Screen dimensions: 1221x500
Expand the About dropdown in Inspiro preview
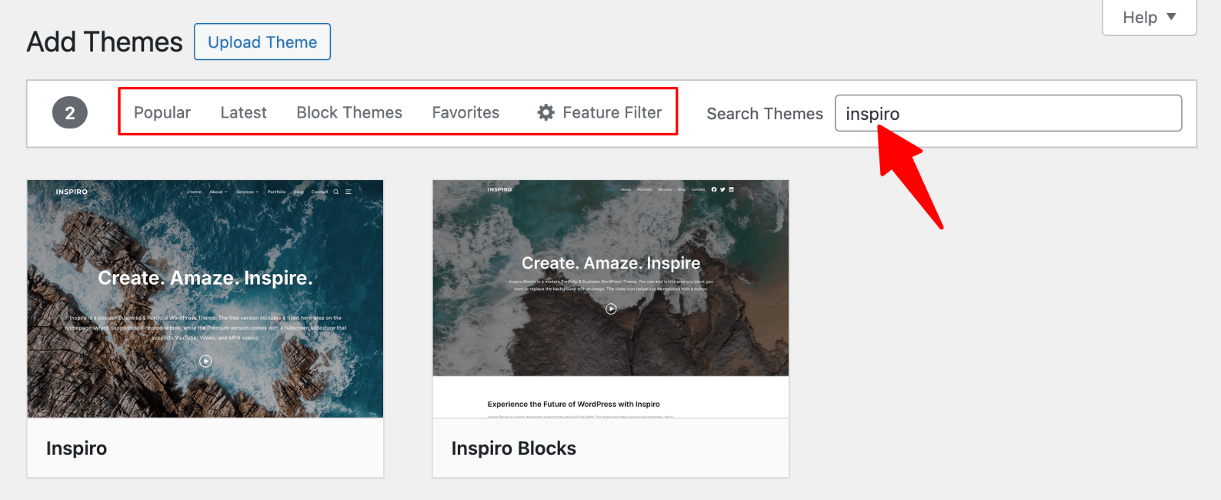218,192
